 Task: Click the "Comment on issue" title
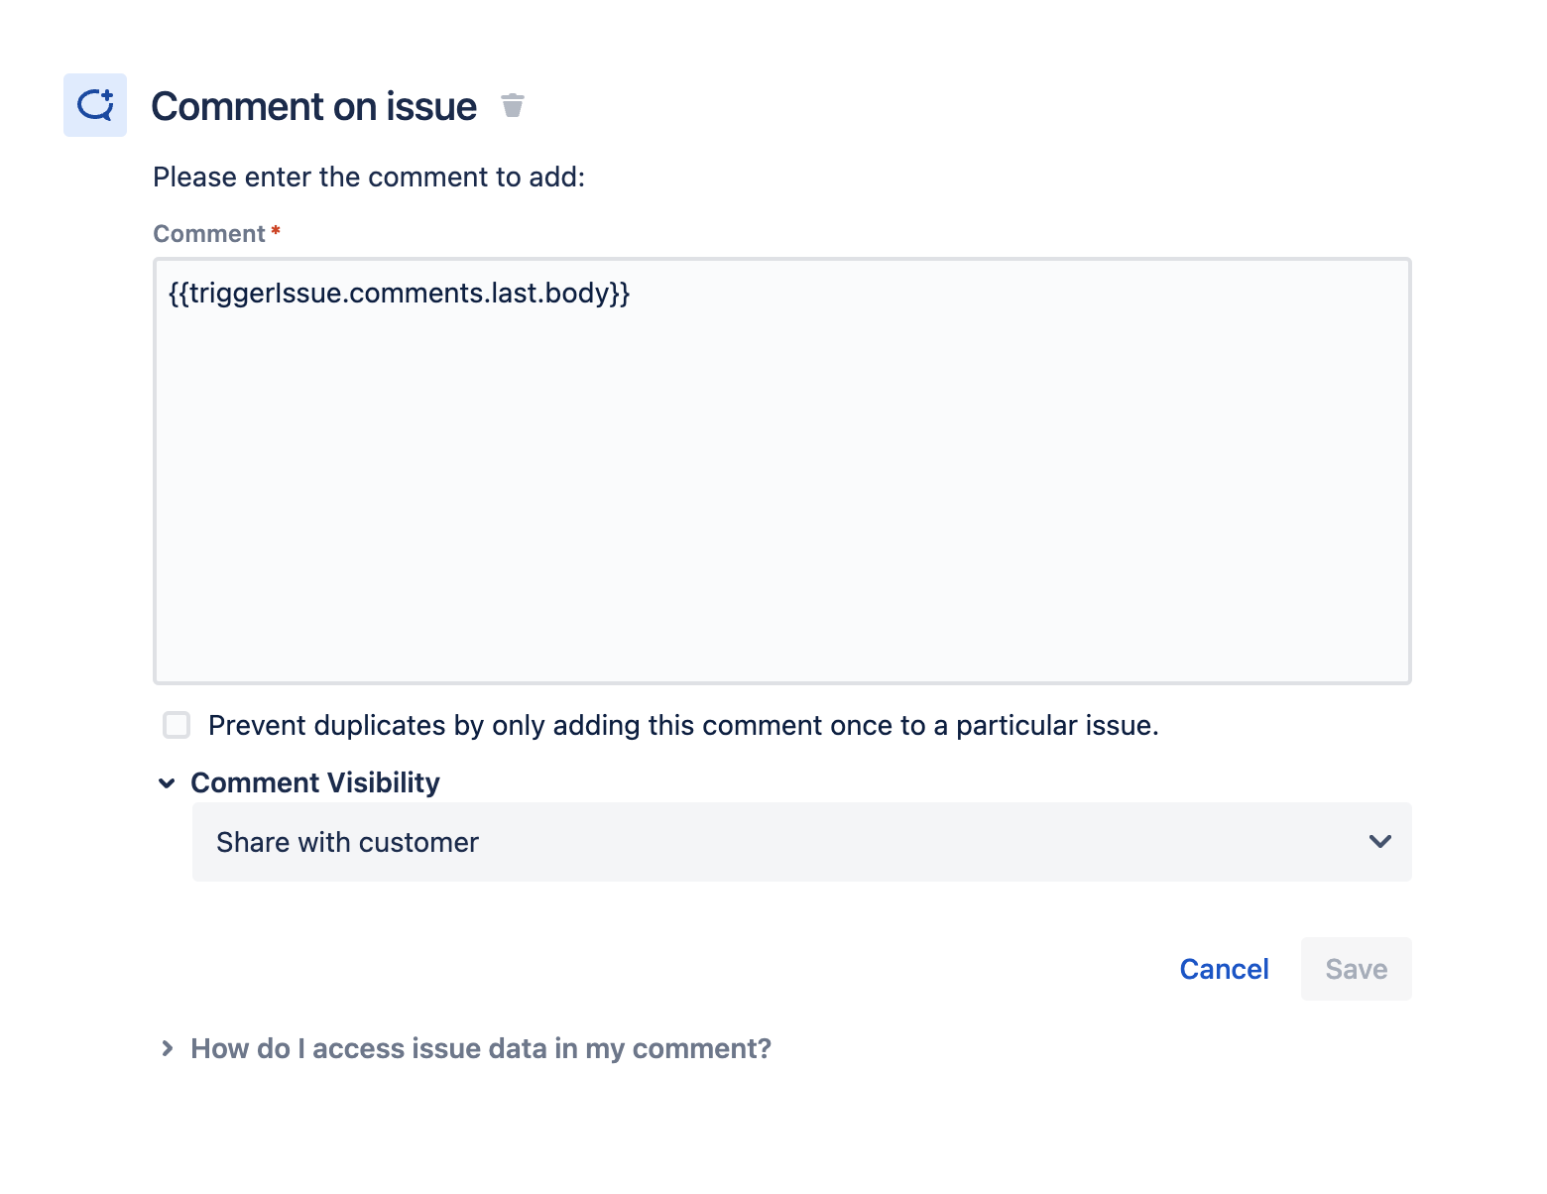pos(313,106)
